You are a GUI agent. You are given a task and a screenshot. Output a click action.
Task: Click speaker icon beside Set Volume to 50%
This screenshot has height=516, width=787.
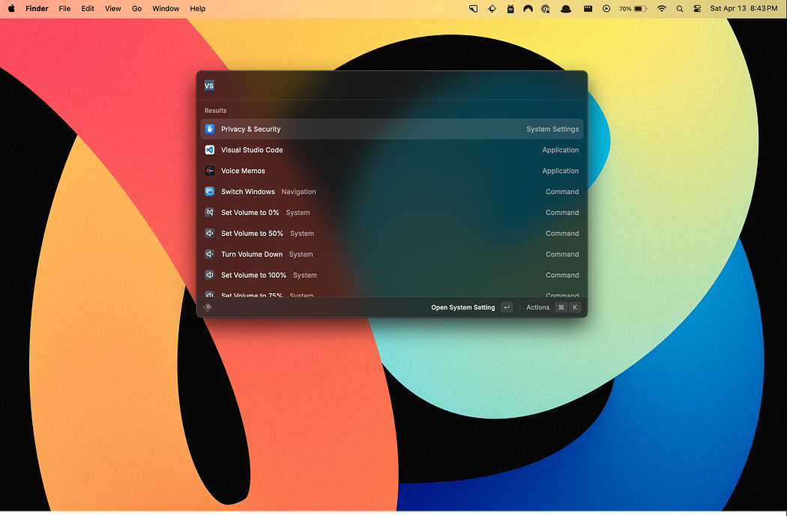(x=210, y=234)
